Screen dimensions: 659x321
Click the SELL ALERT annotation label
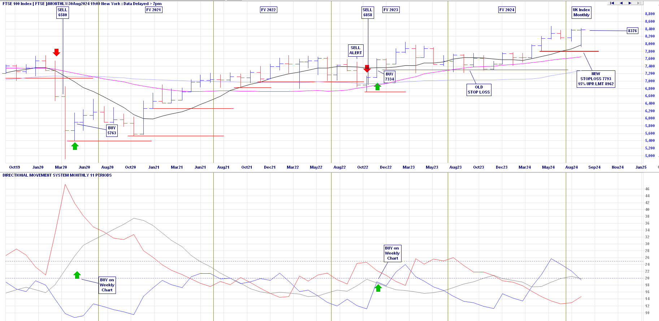pos(356,50)
